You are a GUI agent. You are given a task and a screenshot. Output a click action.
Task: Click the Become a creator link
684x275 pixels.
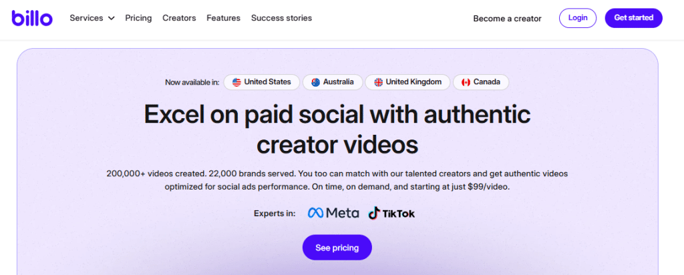tap(507, 19)
